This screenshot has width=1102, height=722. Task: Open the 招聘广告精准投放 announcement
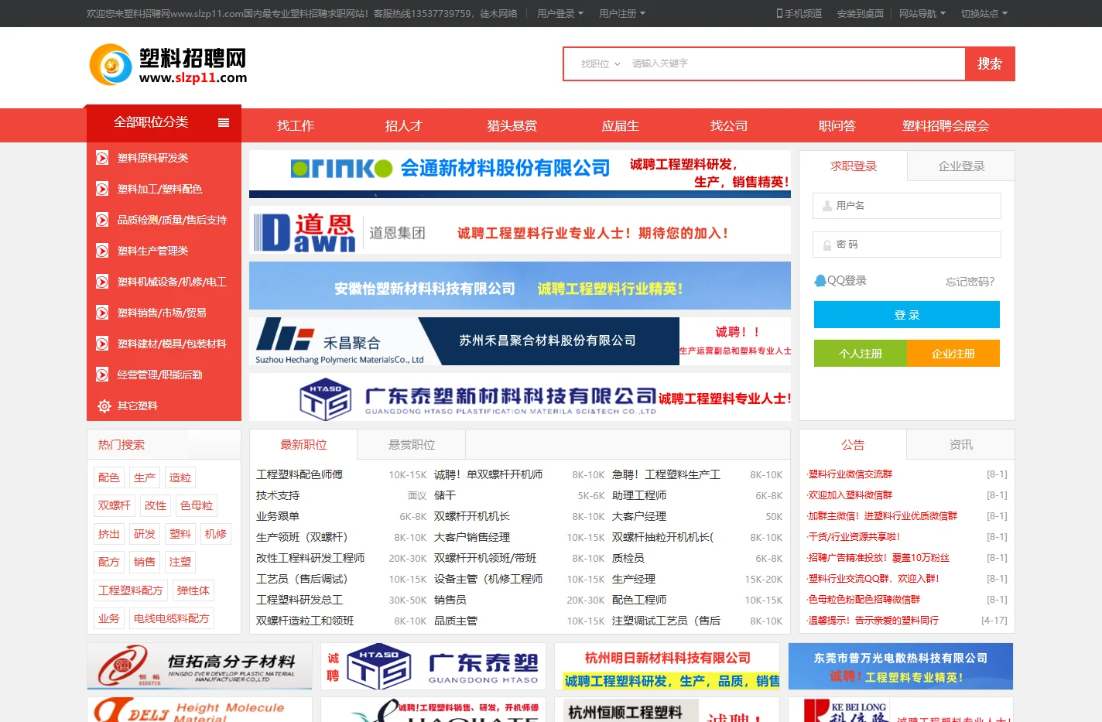[879, 558]
